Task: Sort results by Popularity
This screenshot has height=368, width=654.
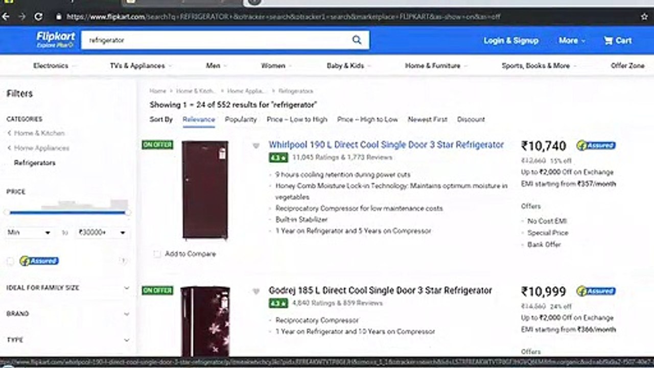Action: (x=241, y=119)
